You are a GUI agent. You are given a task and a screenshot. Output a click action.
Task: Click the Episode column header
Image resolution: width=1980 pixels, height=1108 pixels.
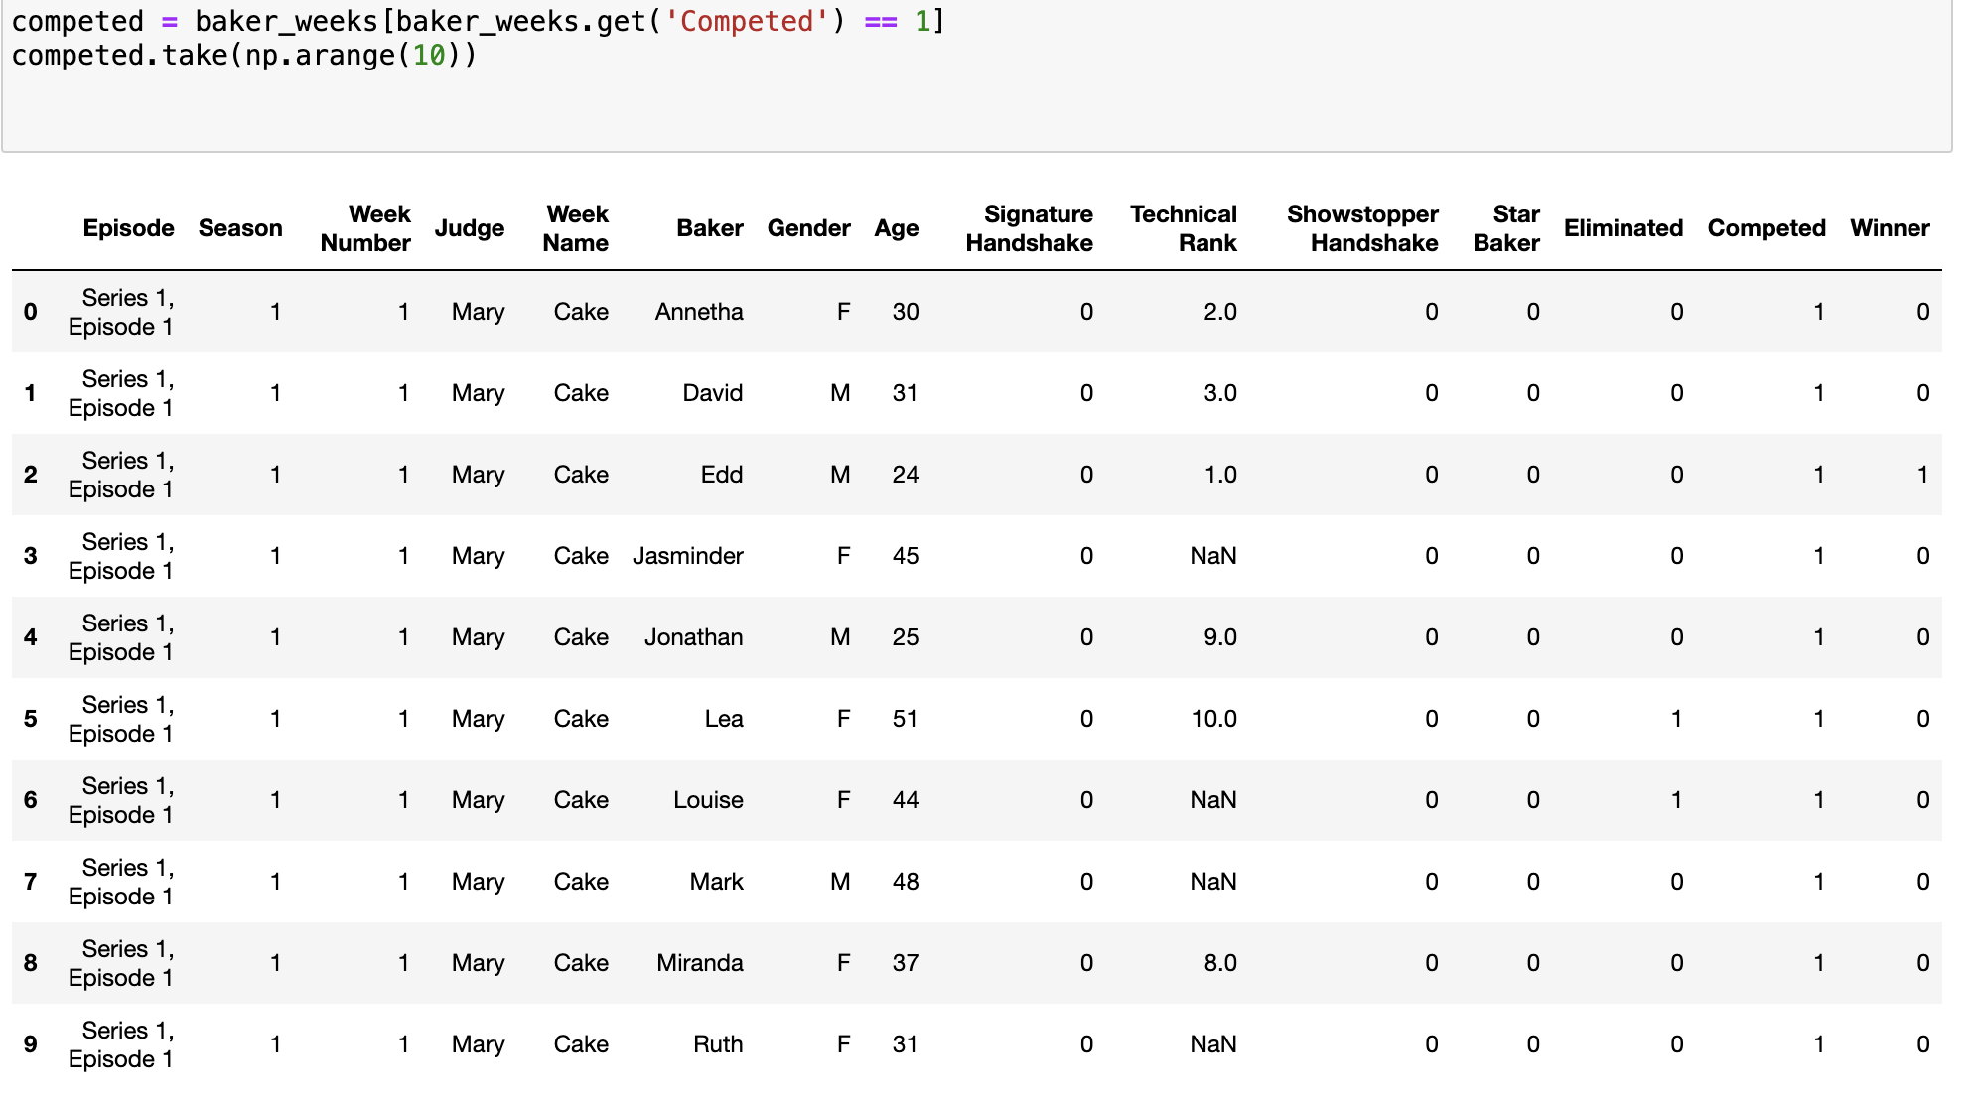128,228
